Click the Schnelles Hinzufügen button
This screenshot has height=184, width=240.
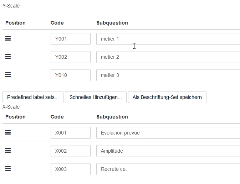tap(96, 97)
